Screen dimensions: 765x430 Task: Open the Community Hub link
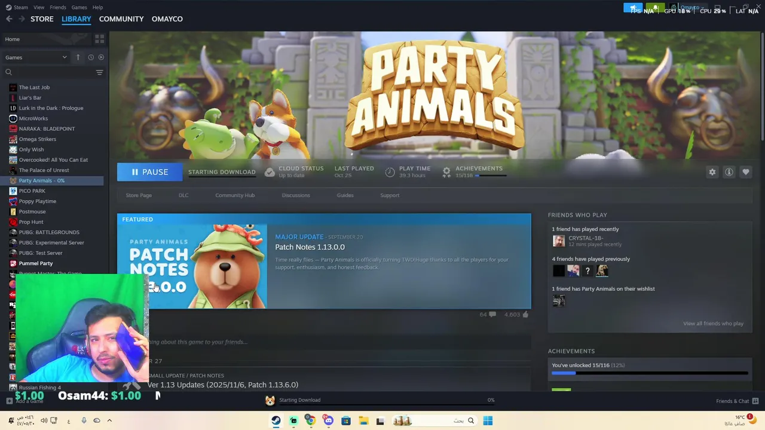click(235, 195)
